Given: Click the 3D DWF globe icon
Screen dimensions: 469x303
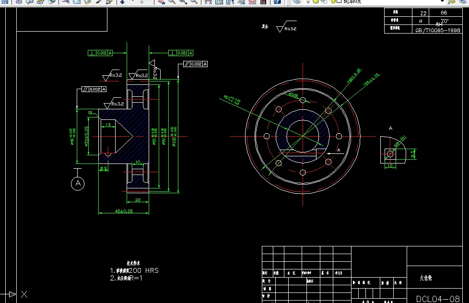Looking at the screenshot, I should pyautogui.click(x=51, y=1).
